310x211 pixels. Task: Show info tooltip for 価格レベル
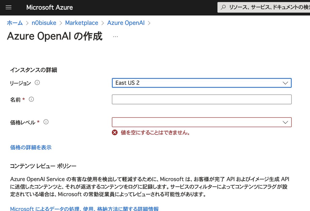(46, 122)
